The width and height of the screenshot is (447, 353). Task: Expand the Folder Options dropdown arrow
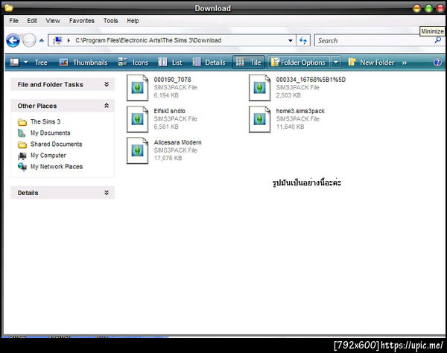pyautogui.click(x=336, y=63)
